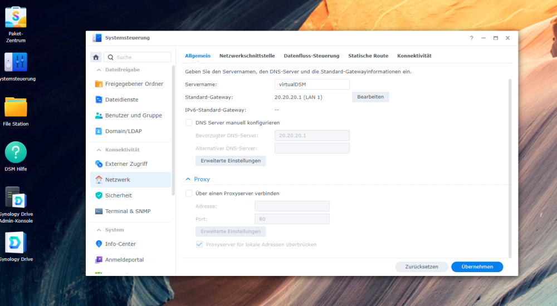Click the help question mark in title bar
This screenshot has height=306, width=557.
click(x=471, y=38)
